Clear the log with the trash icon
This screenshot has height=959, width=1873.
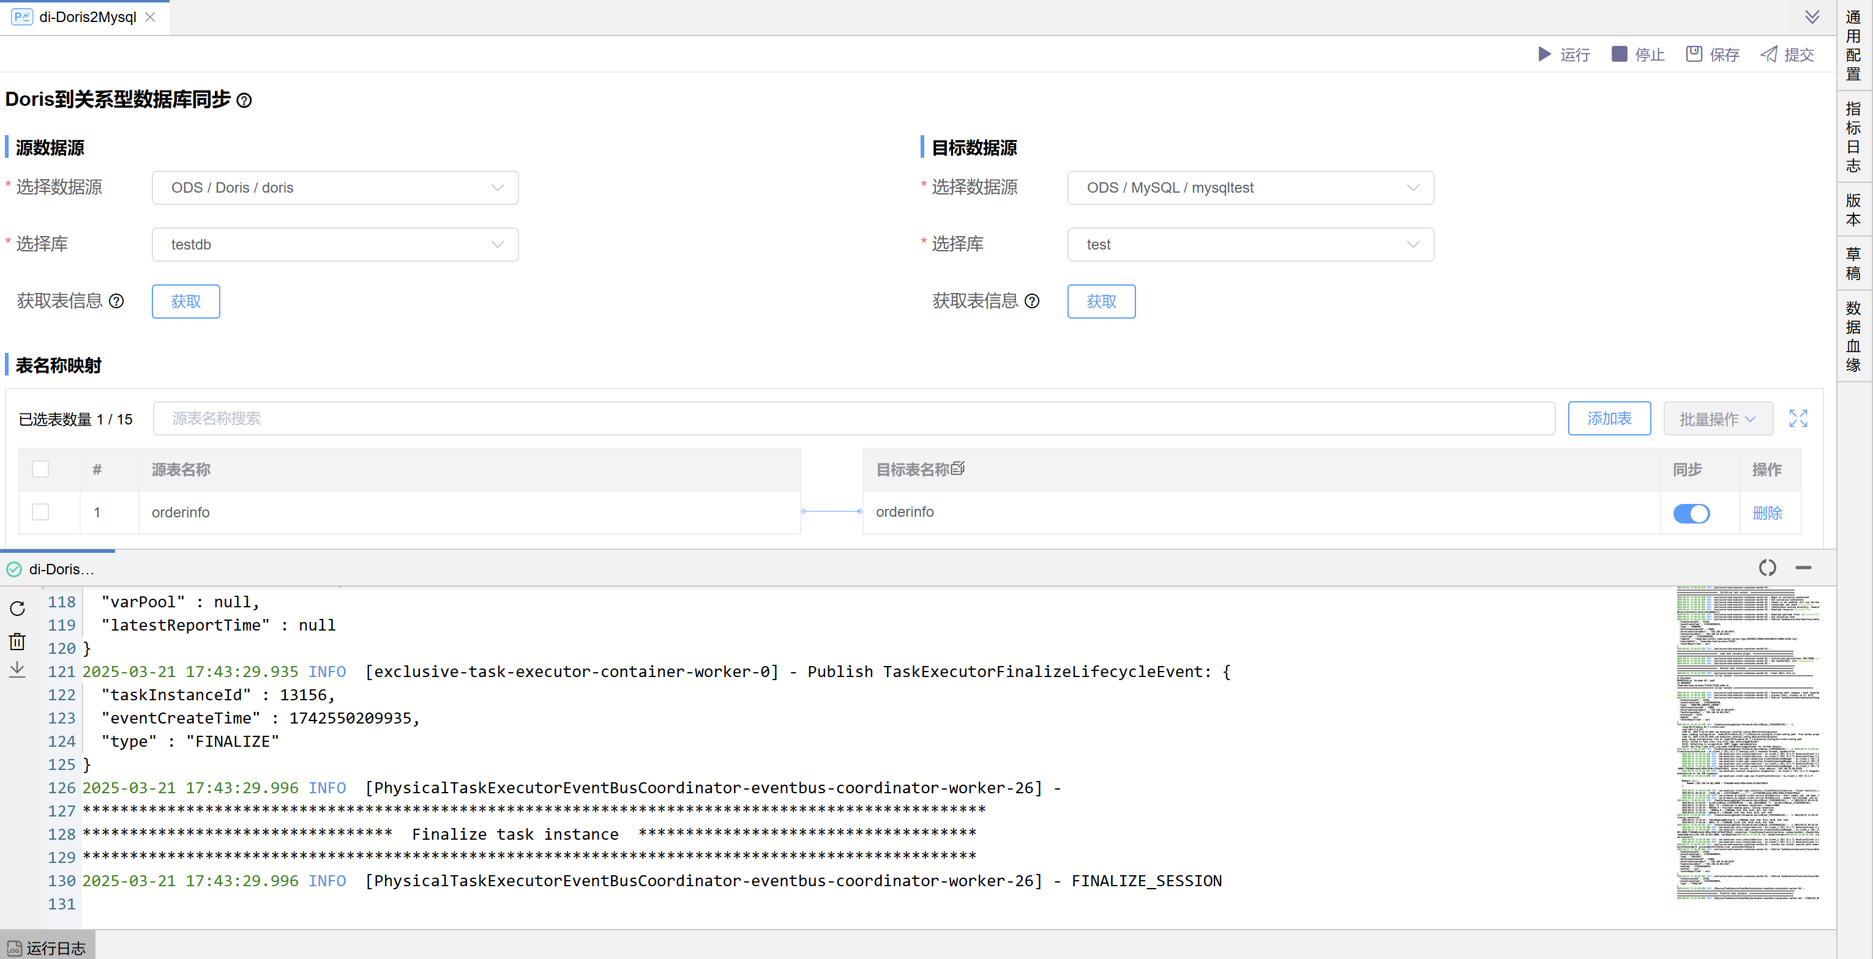pos(18,642)
